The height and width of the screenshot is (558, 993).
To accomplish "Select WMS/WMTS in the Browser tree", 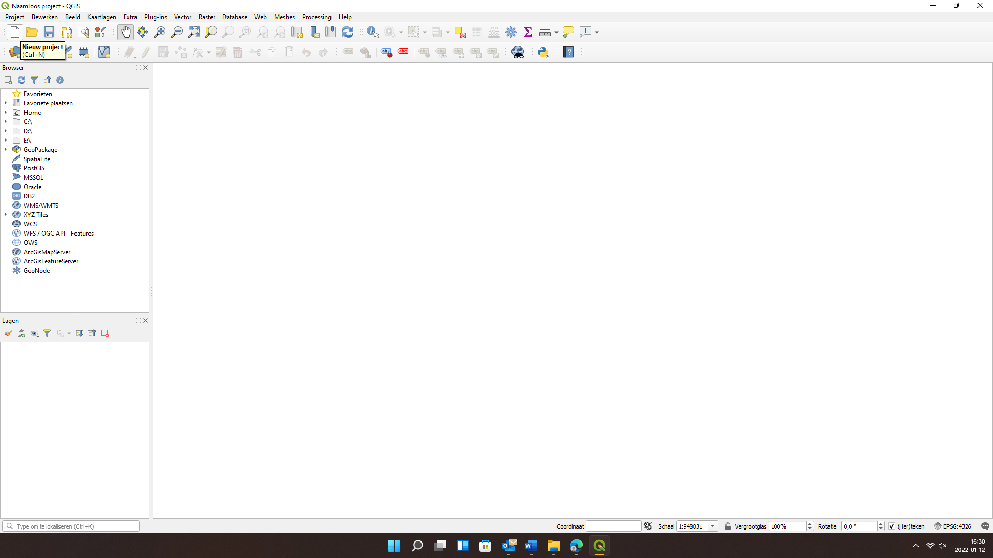I will coord(41,206).
